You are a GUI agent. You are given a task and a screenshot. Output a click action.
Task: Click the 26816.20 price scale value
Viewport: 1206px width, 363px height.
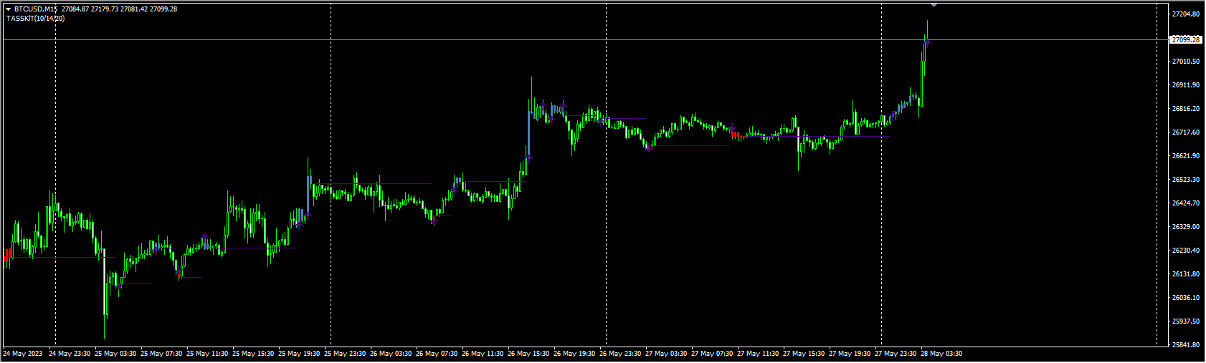coord(1186,109)
